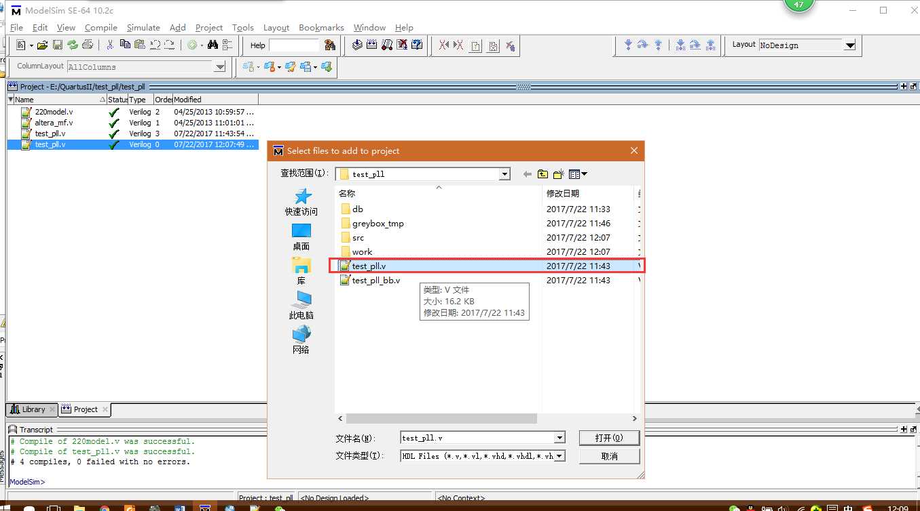Open the 文件类型 HDL Files dropdown
The height and width of the screenshot is (511, 920).
click(x=559, y=456)
